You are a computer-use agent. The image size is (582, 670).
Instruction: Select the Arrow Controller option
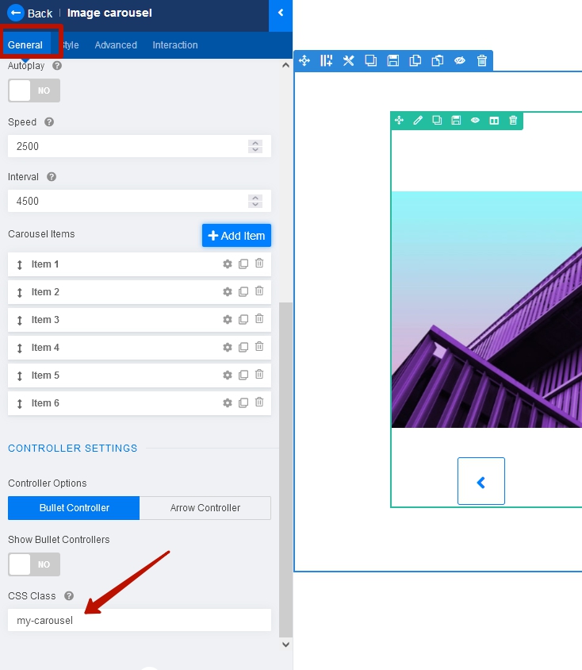205,508
